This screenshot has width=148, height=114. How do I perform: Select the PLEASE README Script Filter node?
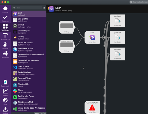pyautogui.click(x=92, y=107)
